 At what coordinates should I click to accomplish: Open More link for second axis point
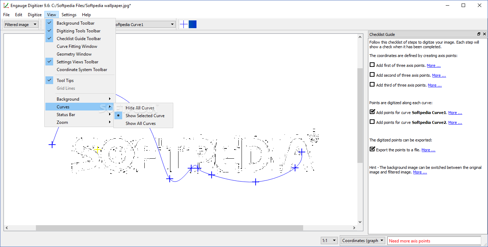click(439, 75)
